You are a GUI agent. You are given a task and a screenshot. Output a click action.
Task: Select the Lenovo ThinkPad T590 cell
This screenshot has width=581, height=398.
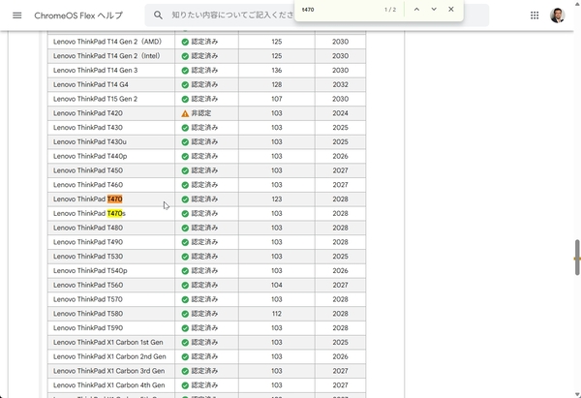(x=111, y=328)
